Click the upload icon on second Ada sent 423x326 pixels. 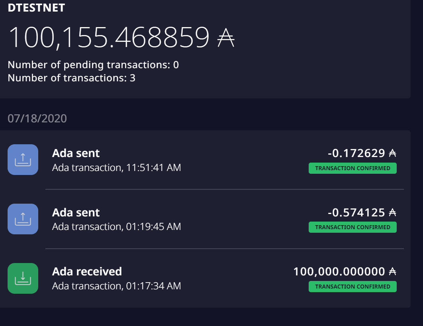tap(23, 219)
